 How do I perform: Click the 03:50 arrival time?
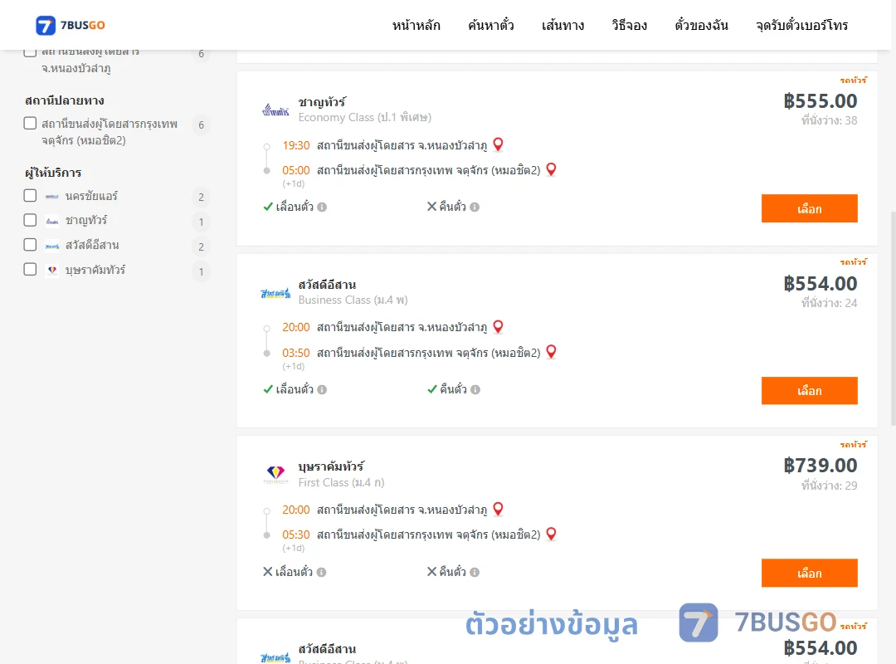tap(296, 353)
